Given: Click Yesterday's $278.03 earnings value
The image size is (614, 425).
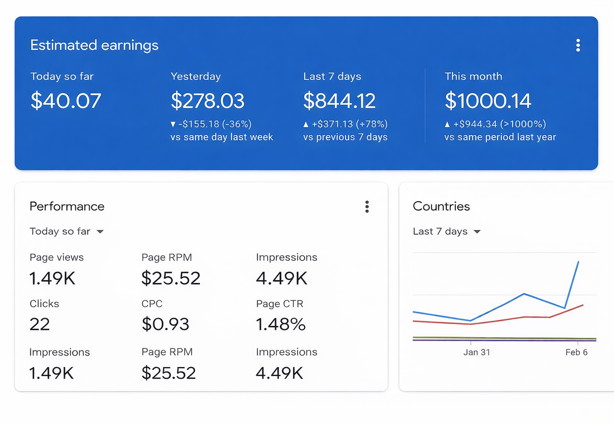Looking at the screenshot, I should point(207,101).
